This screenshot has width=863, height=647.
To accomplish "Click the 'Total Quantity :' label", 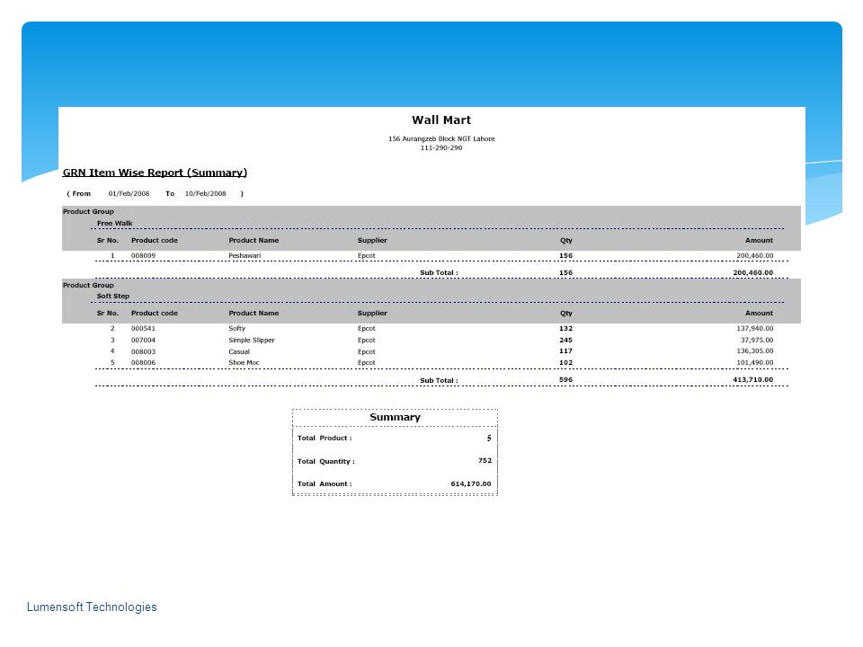I will (325, 462).
